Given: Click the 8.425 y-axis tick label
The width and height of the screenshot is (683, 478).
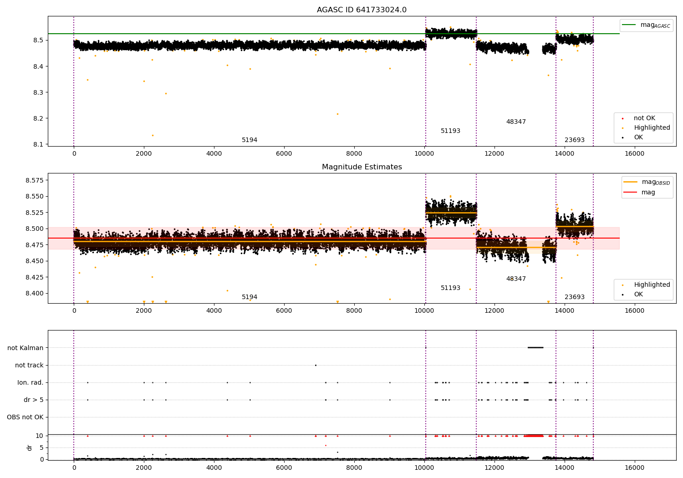Looking at the screenshot, I should tap(35, 277).
